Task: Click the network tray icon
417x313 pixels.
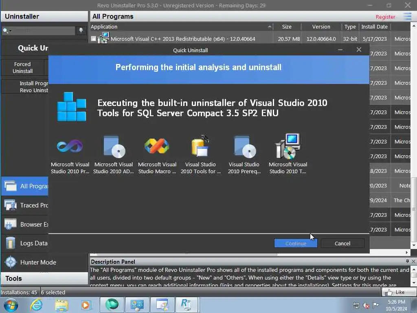Action: [356, 305]
